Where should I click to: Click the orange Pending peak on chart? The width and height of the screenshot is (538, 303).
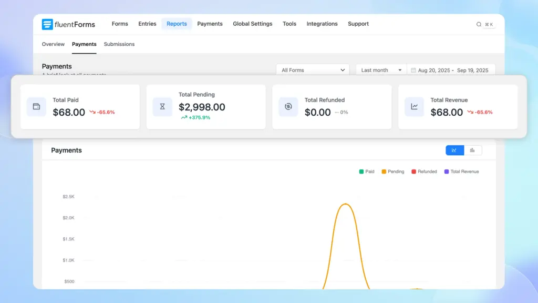coord(346,205)
